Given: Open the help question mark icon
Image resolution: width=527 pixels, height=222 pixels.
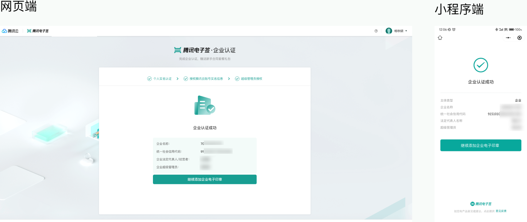Looking at the screenshot, I should coord(376,31).
